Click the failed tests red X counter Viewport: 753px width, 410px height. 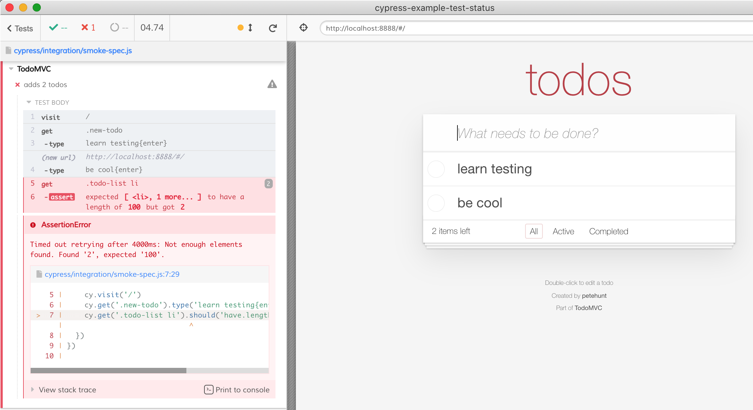(x=88, y=28)
